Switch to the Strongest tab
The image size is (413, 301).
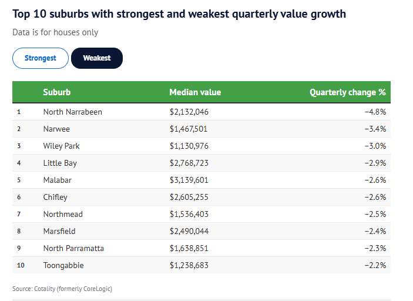41,58
